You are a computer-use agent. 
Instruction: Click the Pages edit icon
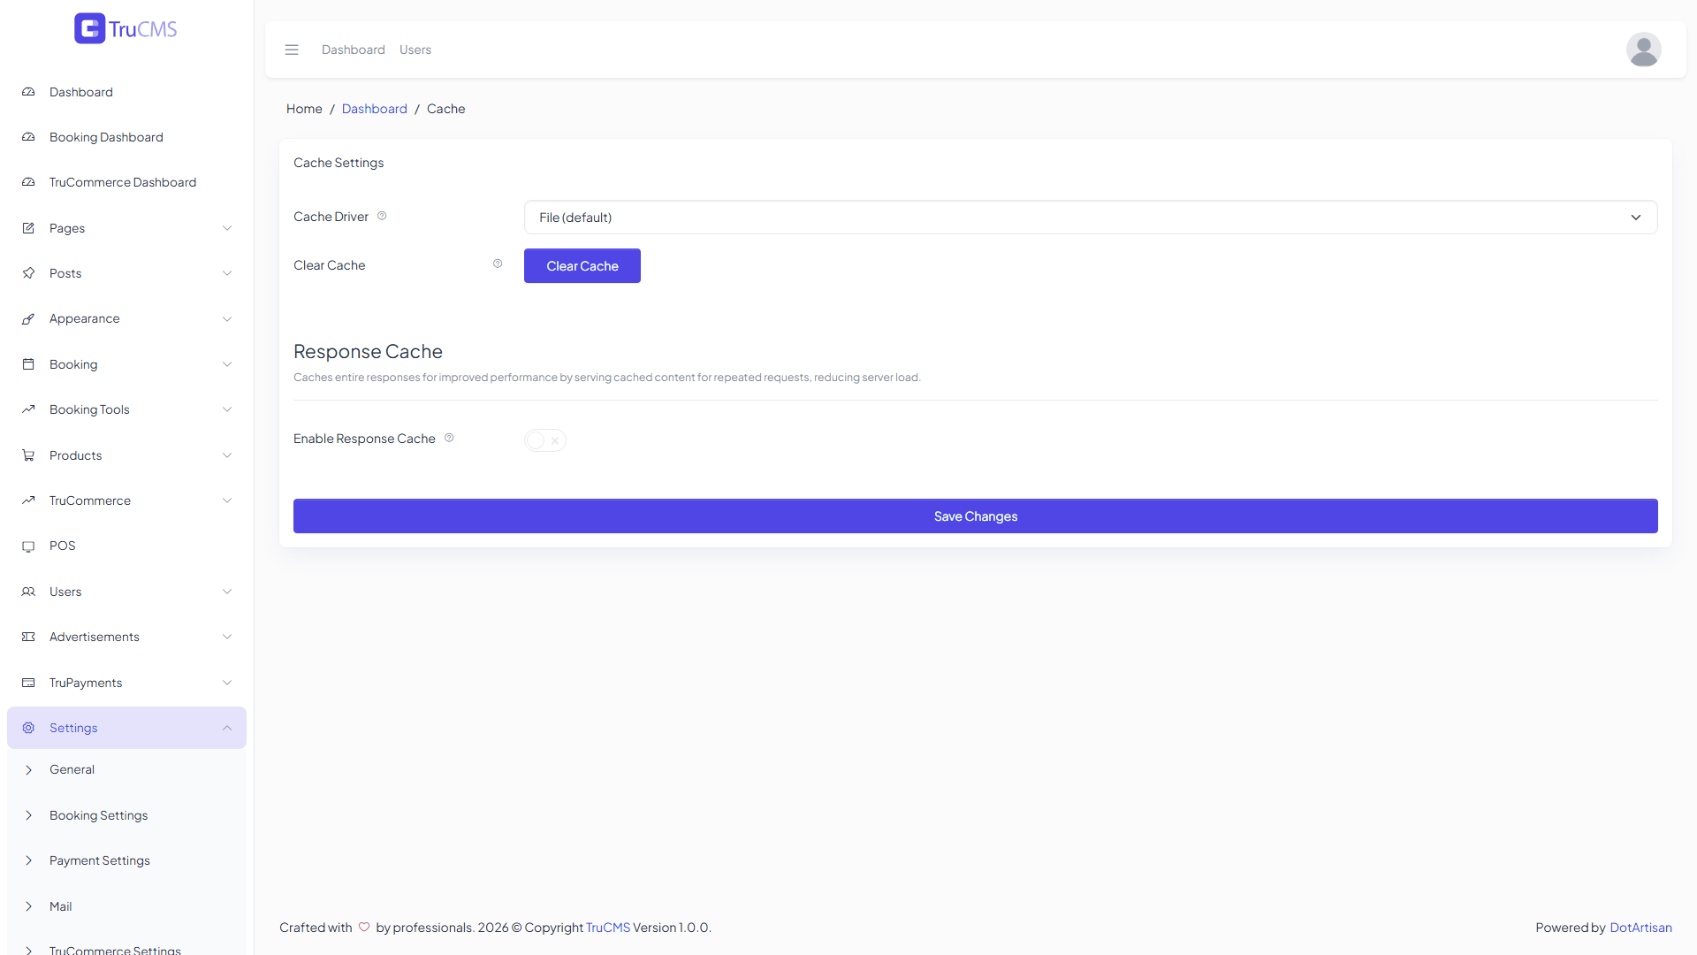(28, 228)
